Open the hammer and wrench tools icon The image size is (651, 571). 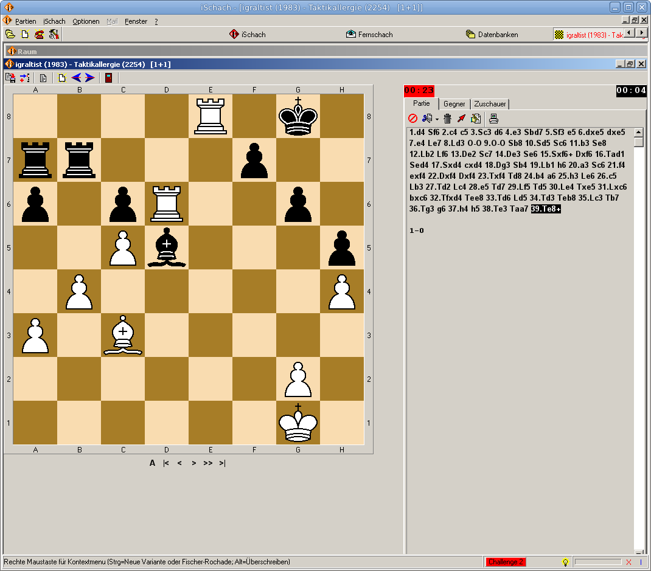click(x=54, y=35)
